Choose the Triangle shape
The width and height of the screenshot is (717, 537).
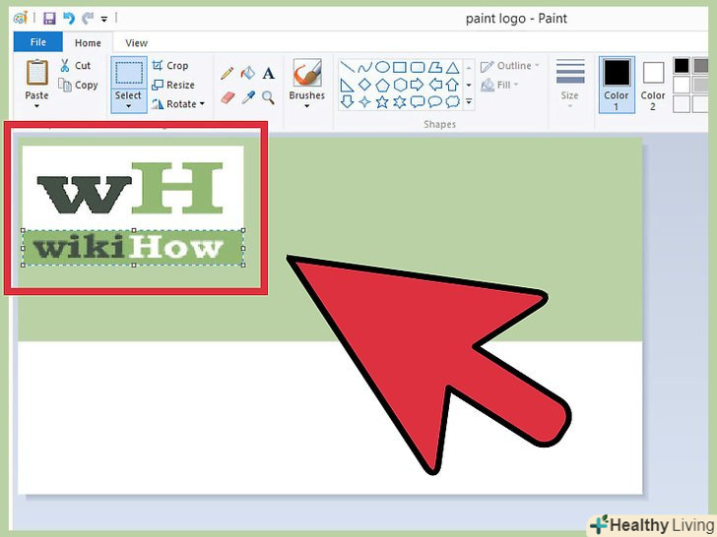[x=452, y=68]
